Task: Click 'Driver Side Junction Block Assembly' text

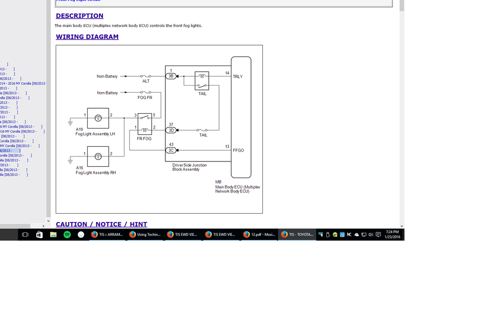Action: (189, 167)
